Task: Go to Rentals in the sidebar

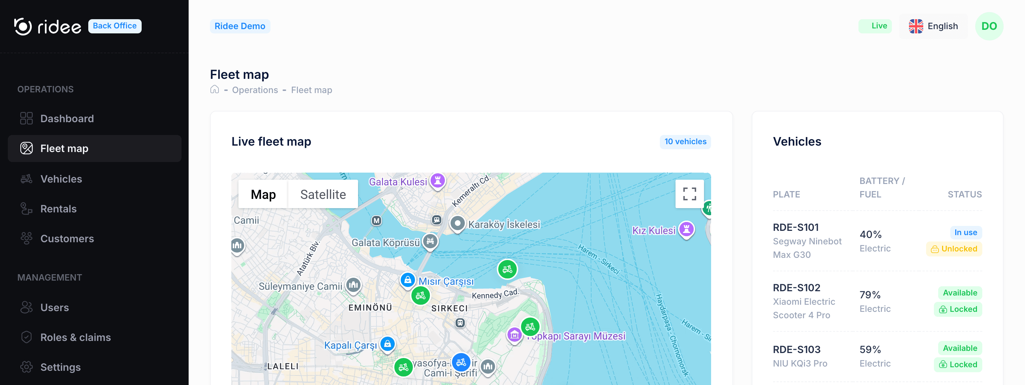Action: (x=94, y=209)
